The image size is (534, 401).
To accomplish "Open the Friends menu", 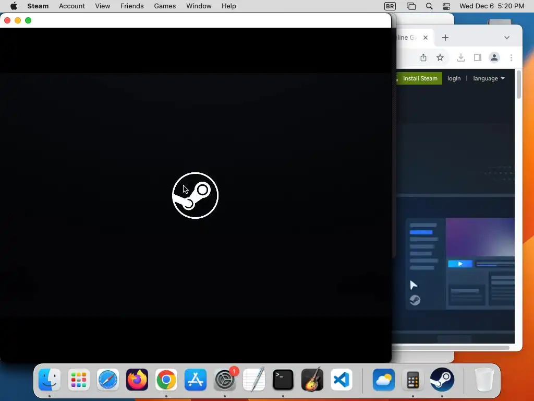I will click(x=132, y=6).
